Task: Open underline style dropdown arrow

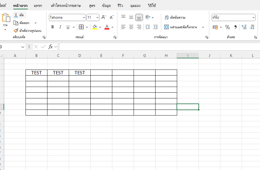Action: 74,27
